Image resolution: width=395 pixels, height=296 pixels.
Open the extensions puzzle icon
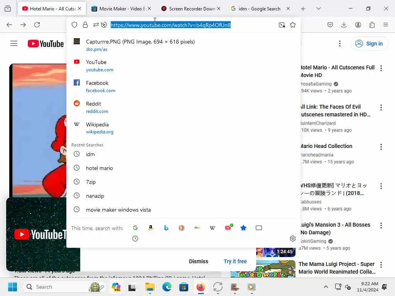point(372,25)
